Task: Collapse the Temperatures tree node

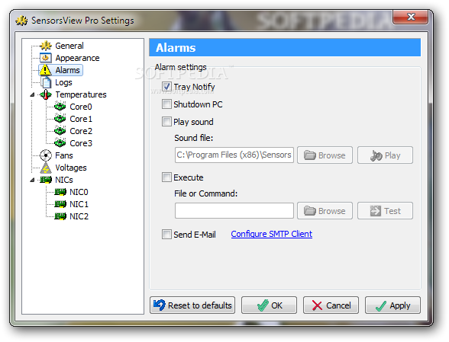Action: click(32, 94)
